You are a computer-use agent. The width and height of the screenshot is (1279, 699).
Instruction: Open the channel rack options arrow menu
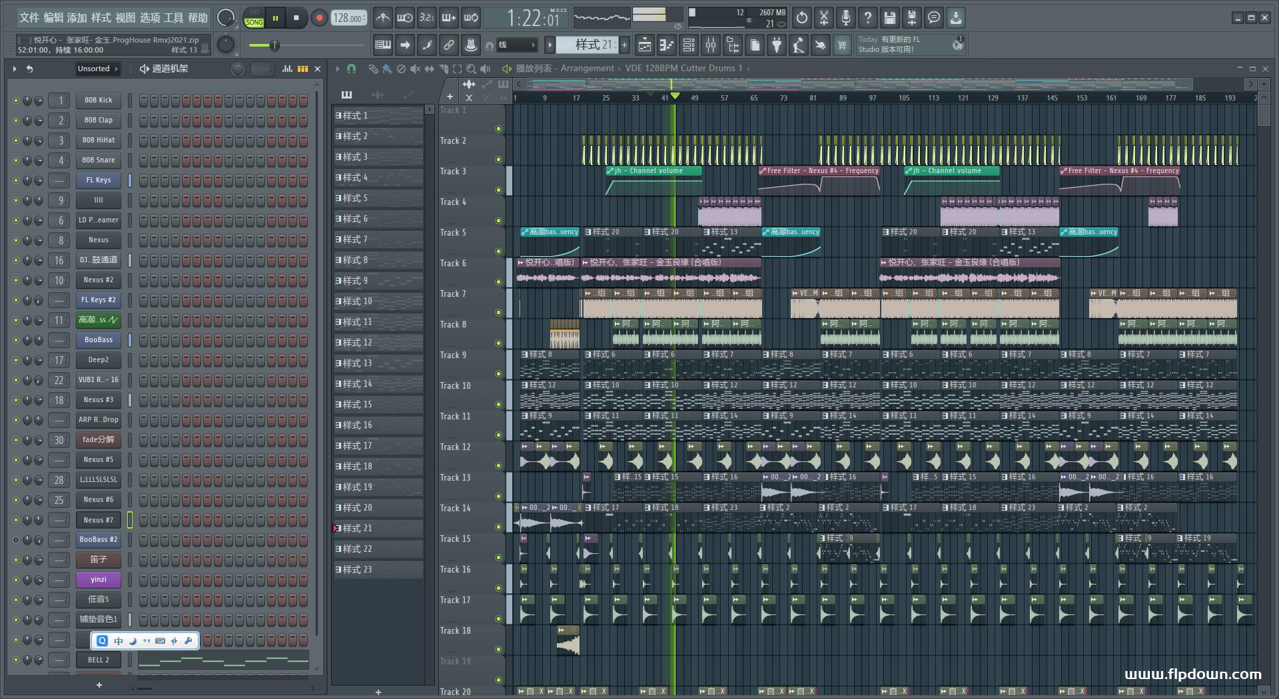click(x=14, y=69)
